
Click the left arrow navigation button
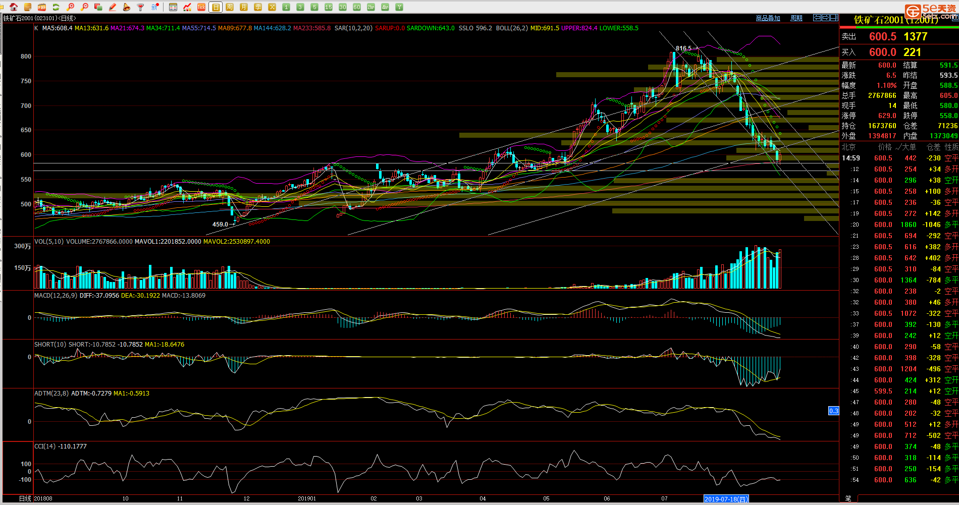pyautogui.click(x=817, y=18)
